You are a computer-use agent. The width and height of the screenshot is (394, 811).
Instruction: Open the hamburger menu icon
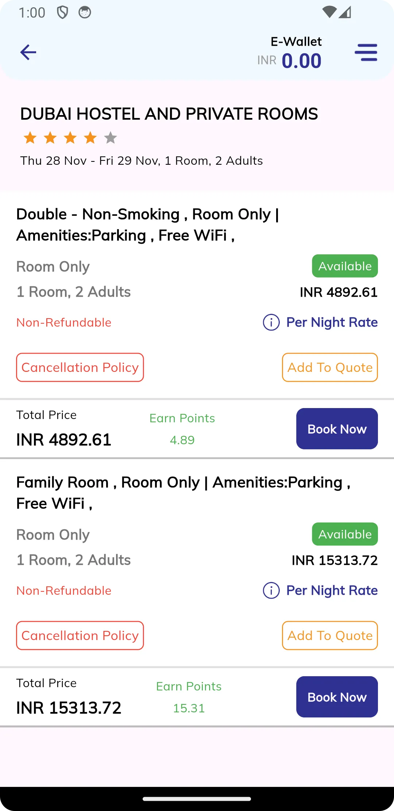click(x=366, y=52)
